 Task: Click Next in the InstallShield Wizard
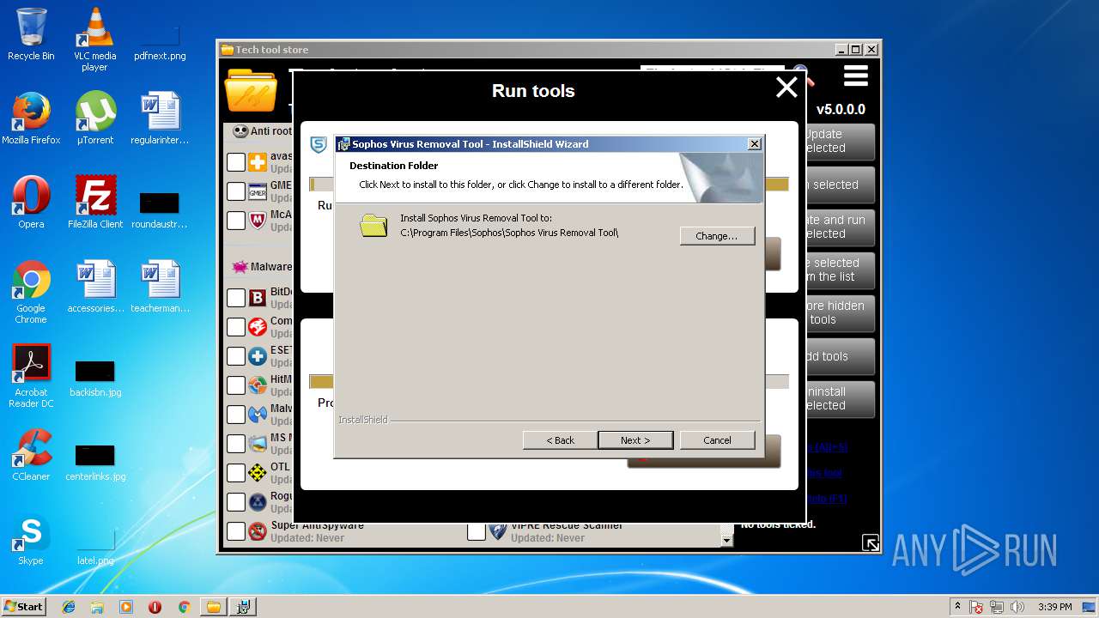pyautogui.click(x=635, y=440)
